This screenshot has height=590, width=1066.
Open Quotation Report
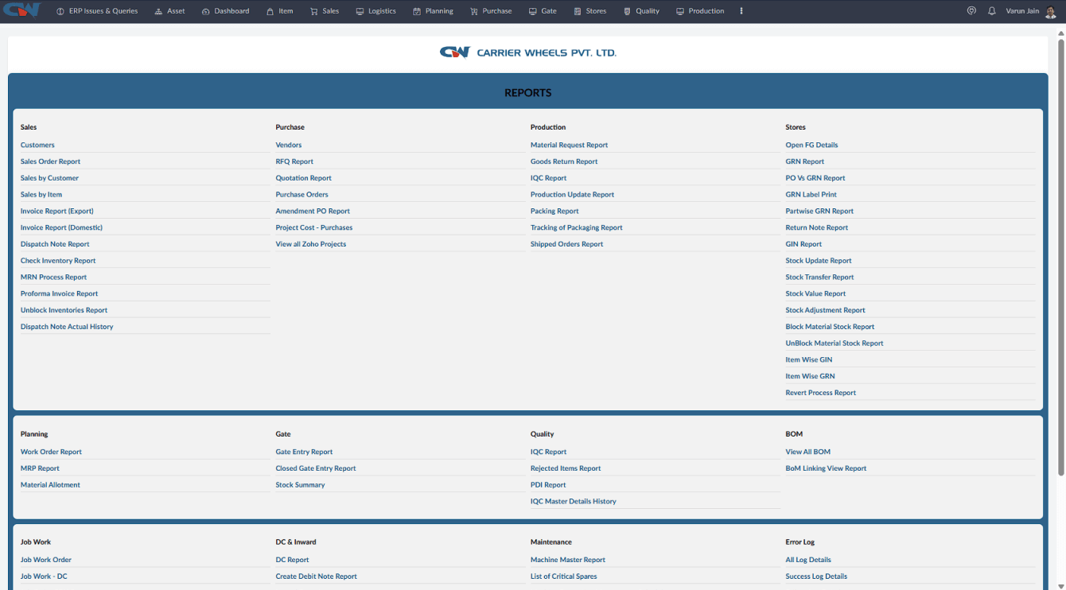(304, 178)
